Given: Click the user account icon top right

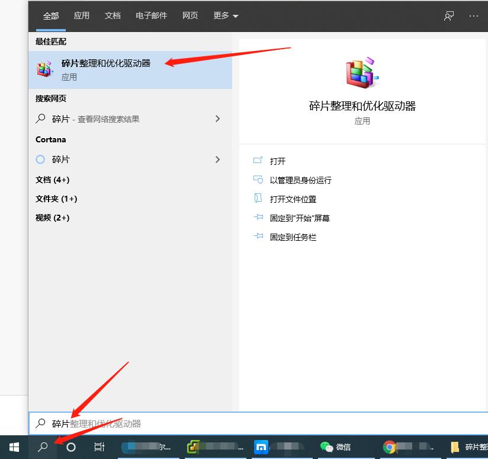Looking at the screenshot, I should click(x=448, y=16).
